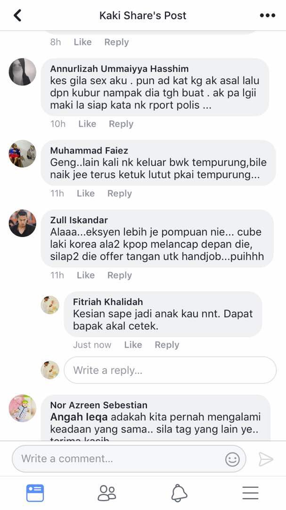Reply to Fitriah Khalidah's comment
Viewport: 286px width, 510px height.
(x=167, y=345)
